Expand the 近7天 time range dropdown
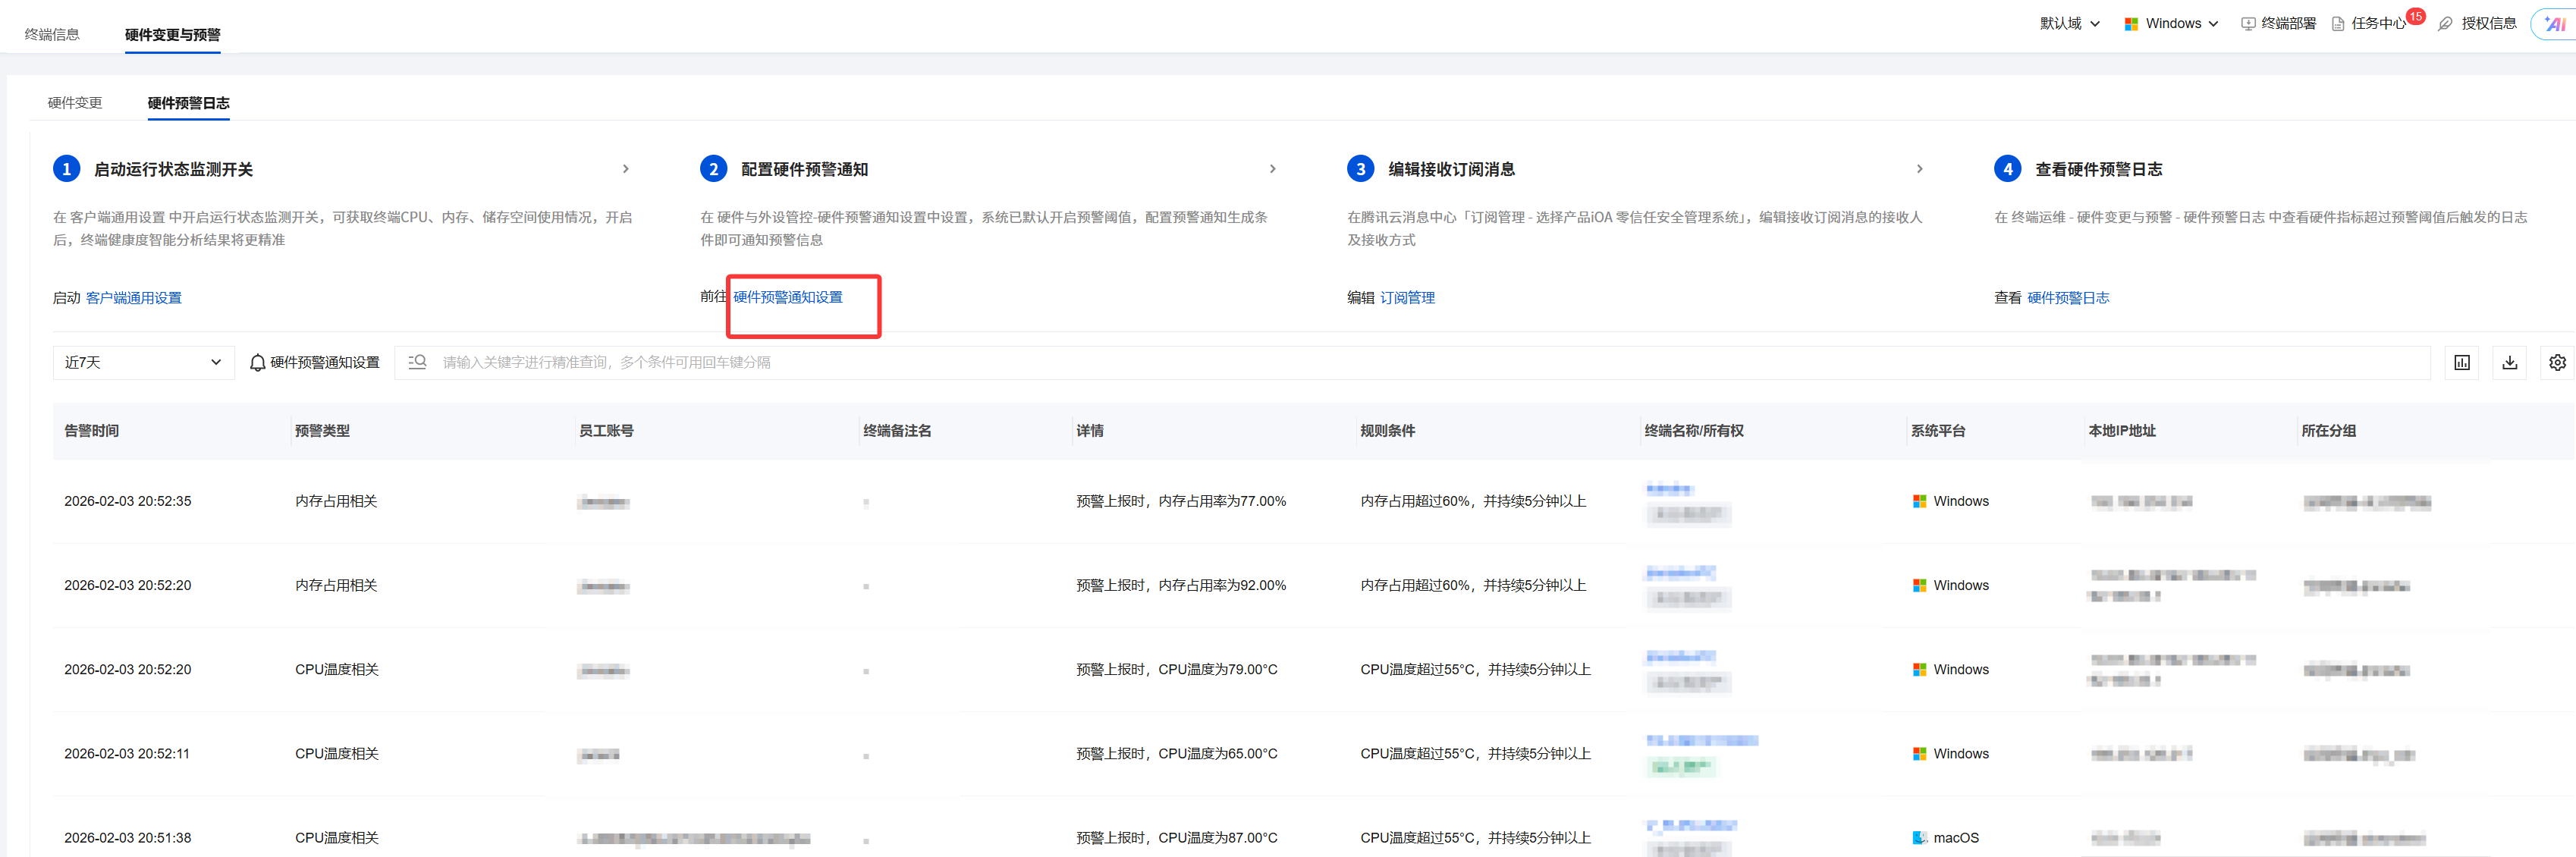 coord(143,363)
